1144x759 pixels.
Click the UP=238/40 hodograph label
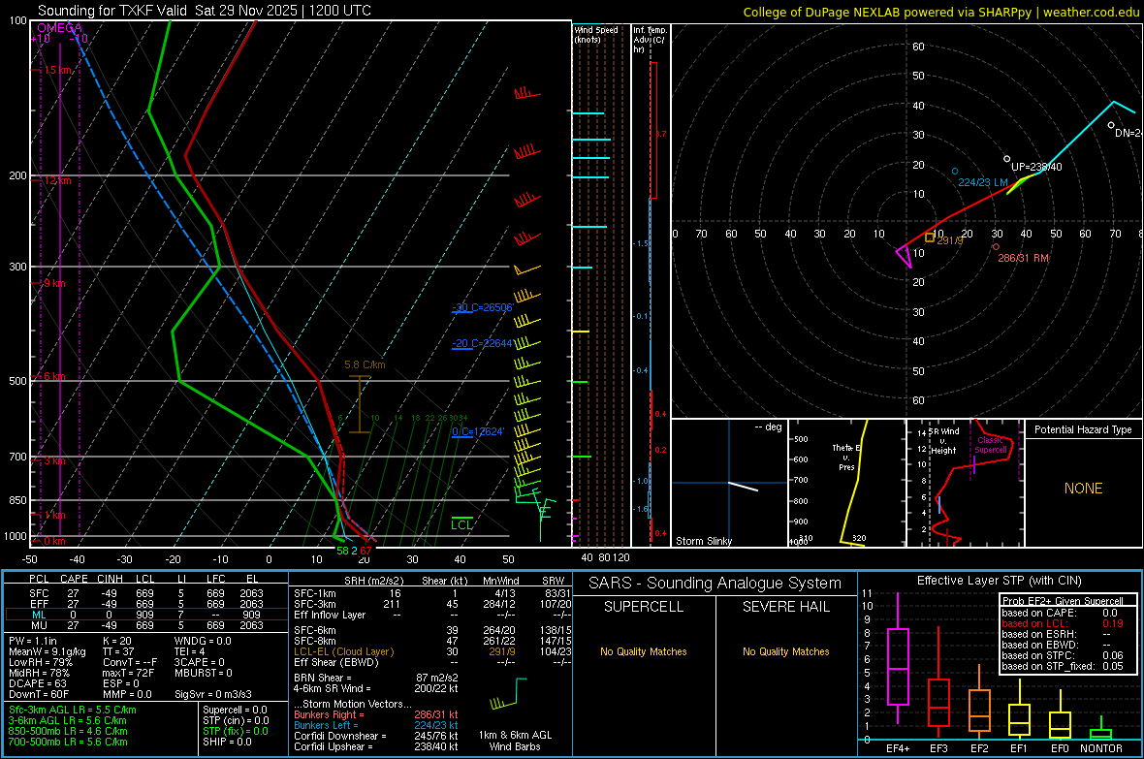[1036, 167]
